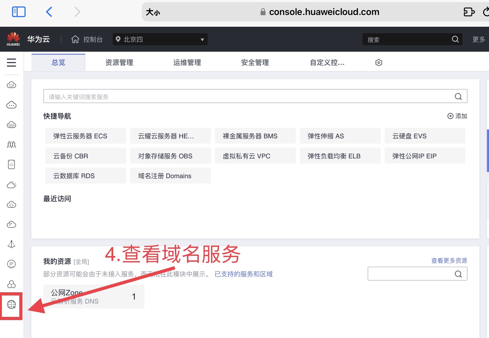Image resolution: width=489 pixels, height=338 pixels.
Task: Open the 更多 menu
Action: [479, 39]
